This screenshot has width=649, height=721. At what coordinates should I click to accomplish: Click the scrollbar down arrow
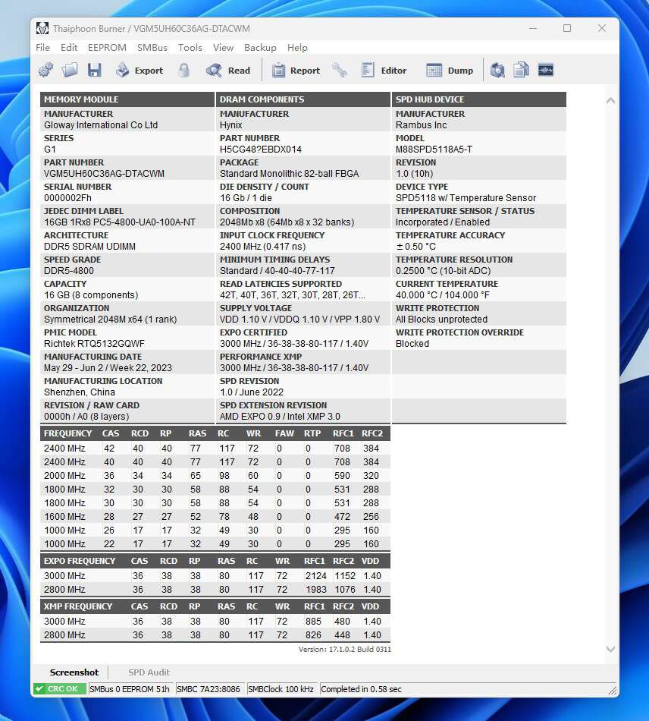pos(611,650)
